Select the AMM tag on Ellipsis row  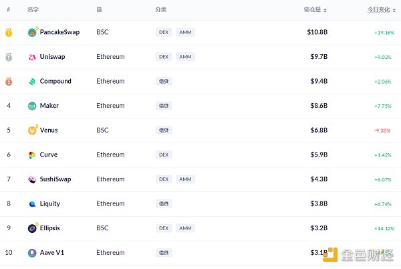coord(185,228)
